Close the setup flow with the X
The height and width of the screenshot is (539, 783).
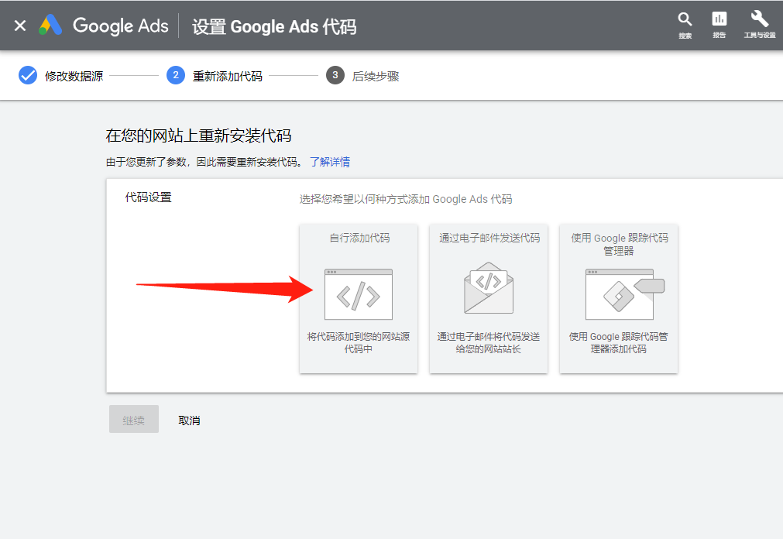pyautogui.click(x=19, y=25)
